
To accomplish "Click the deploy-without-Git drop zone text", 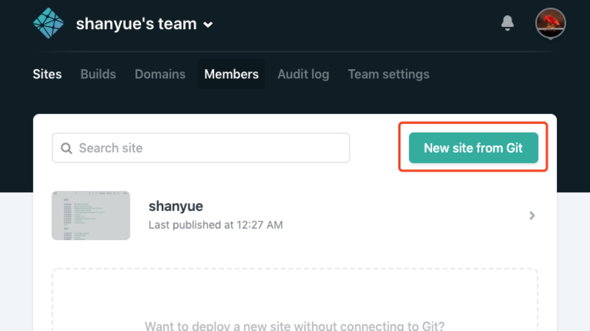I will [295, 326].
